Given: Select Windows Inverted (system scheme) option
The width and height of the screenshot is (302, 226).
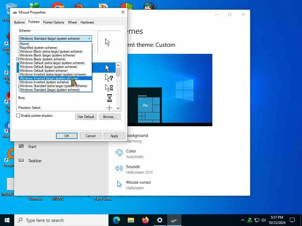Looking at the screenshot, I should tap(55, 82).
